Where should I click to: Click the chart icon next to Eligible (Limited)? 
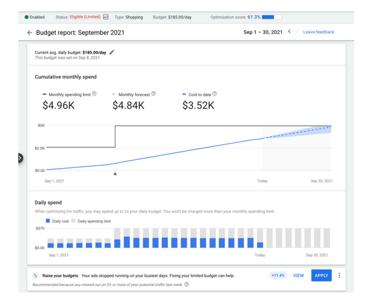(106, 17)
